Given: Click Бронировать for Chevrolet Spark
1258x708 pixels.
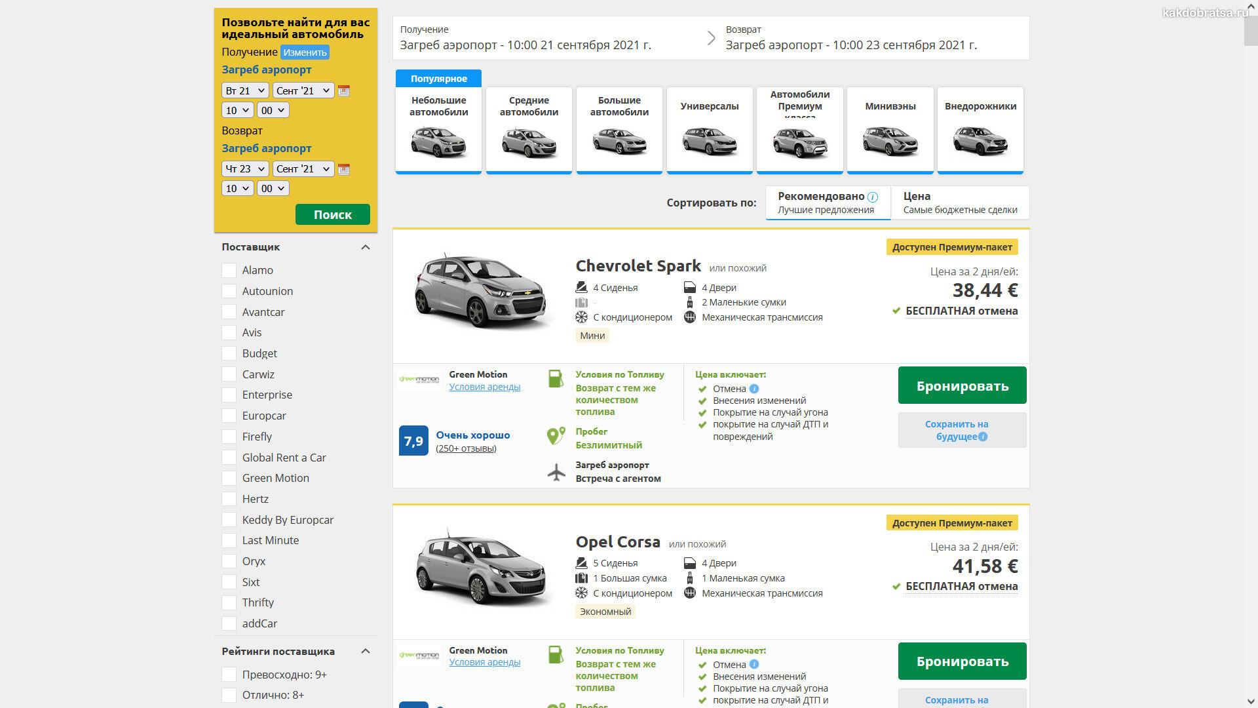Looking at the screenshot, I should [962, 385].
